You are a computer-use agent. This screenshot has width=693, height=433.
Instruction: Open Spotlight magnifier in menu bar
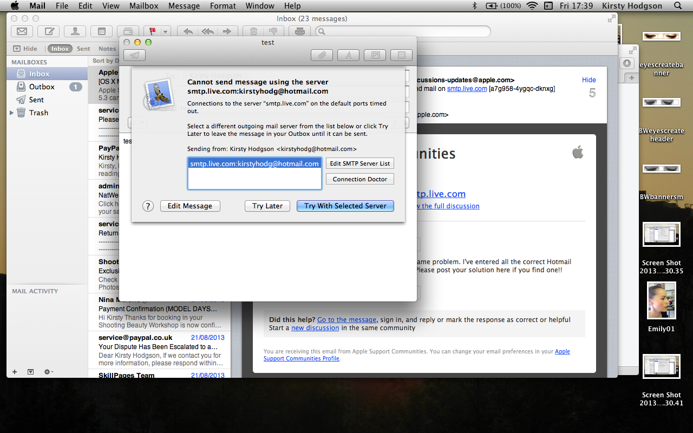click(x=678, y=6)
